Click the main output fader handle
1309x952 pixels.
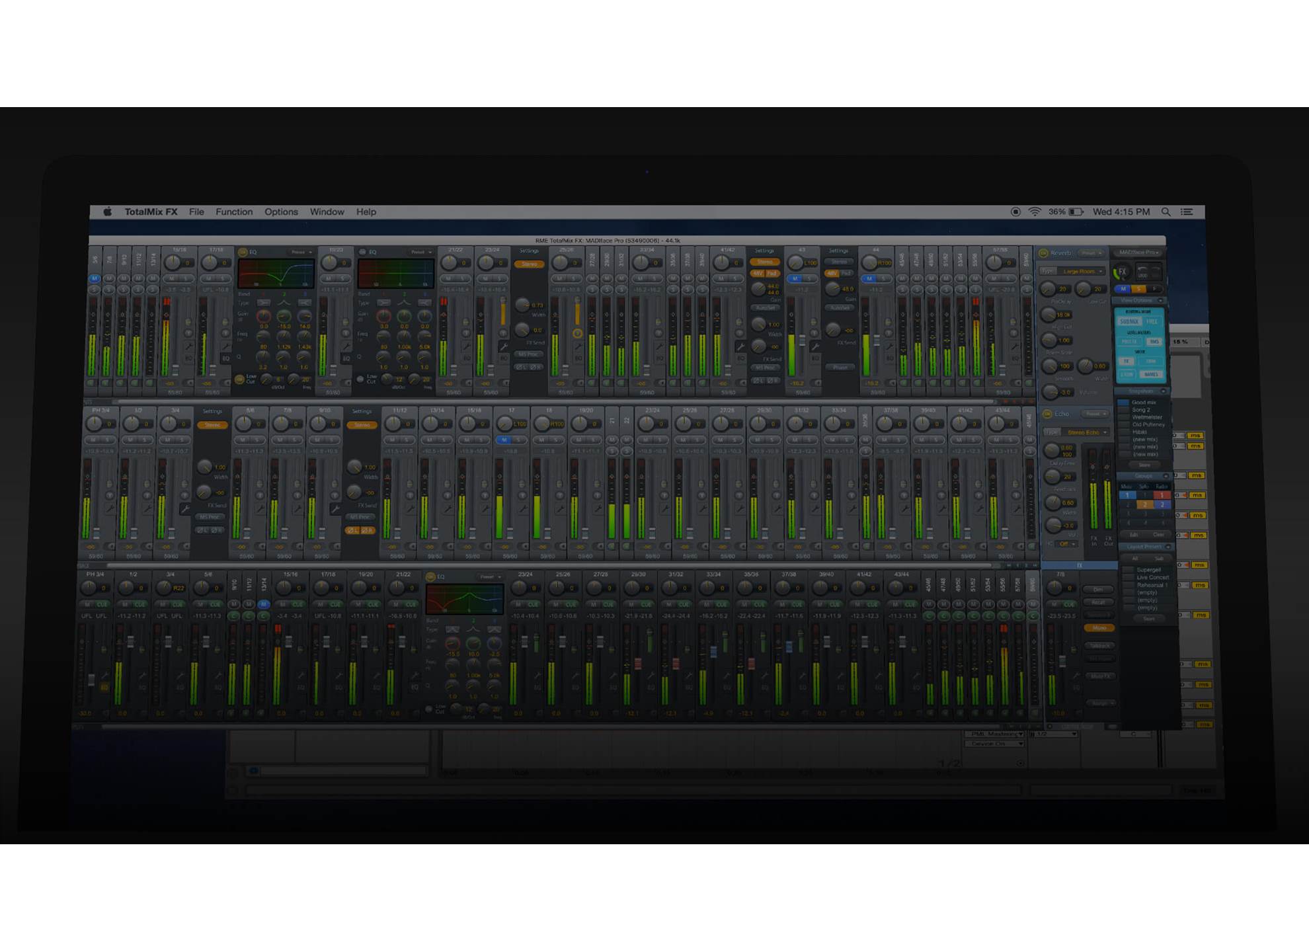click(x=1062, y=661)
